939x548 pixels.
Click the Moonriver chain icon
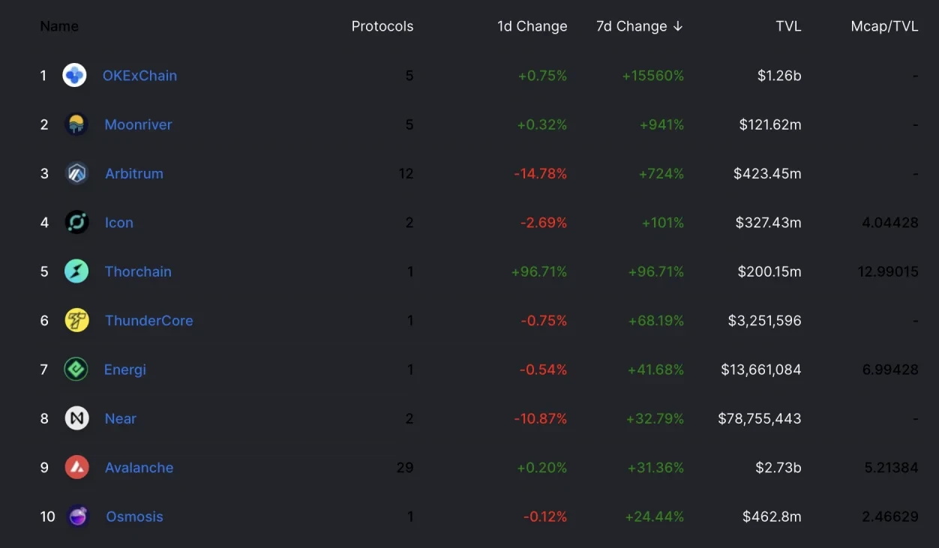tap(76, 124)
